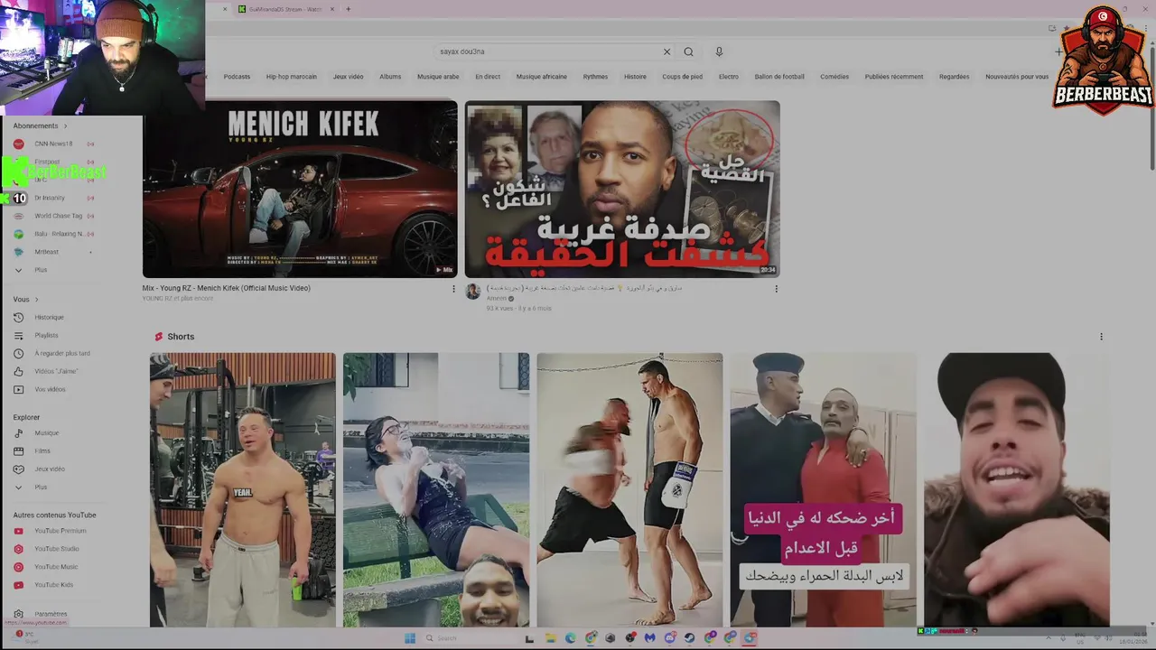Open Jeux vidéo under Explorer
The image size is (1156, 650).
point(50,469)
